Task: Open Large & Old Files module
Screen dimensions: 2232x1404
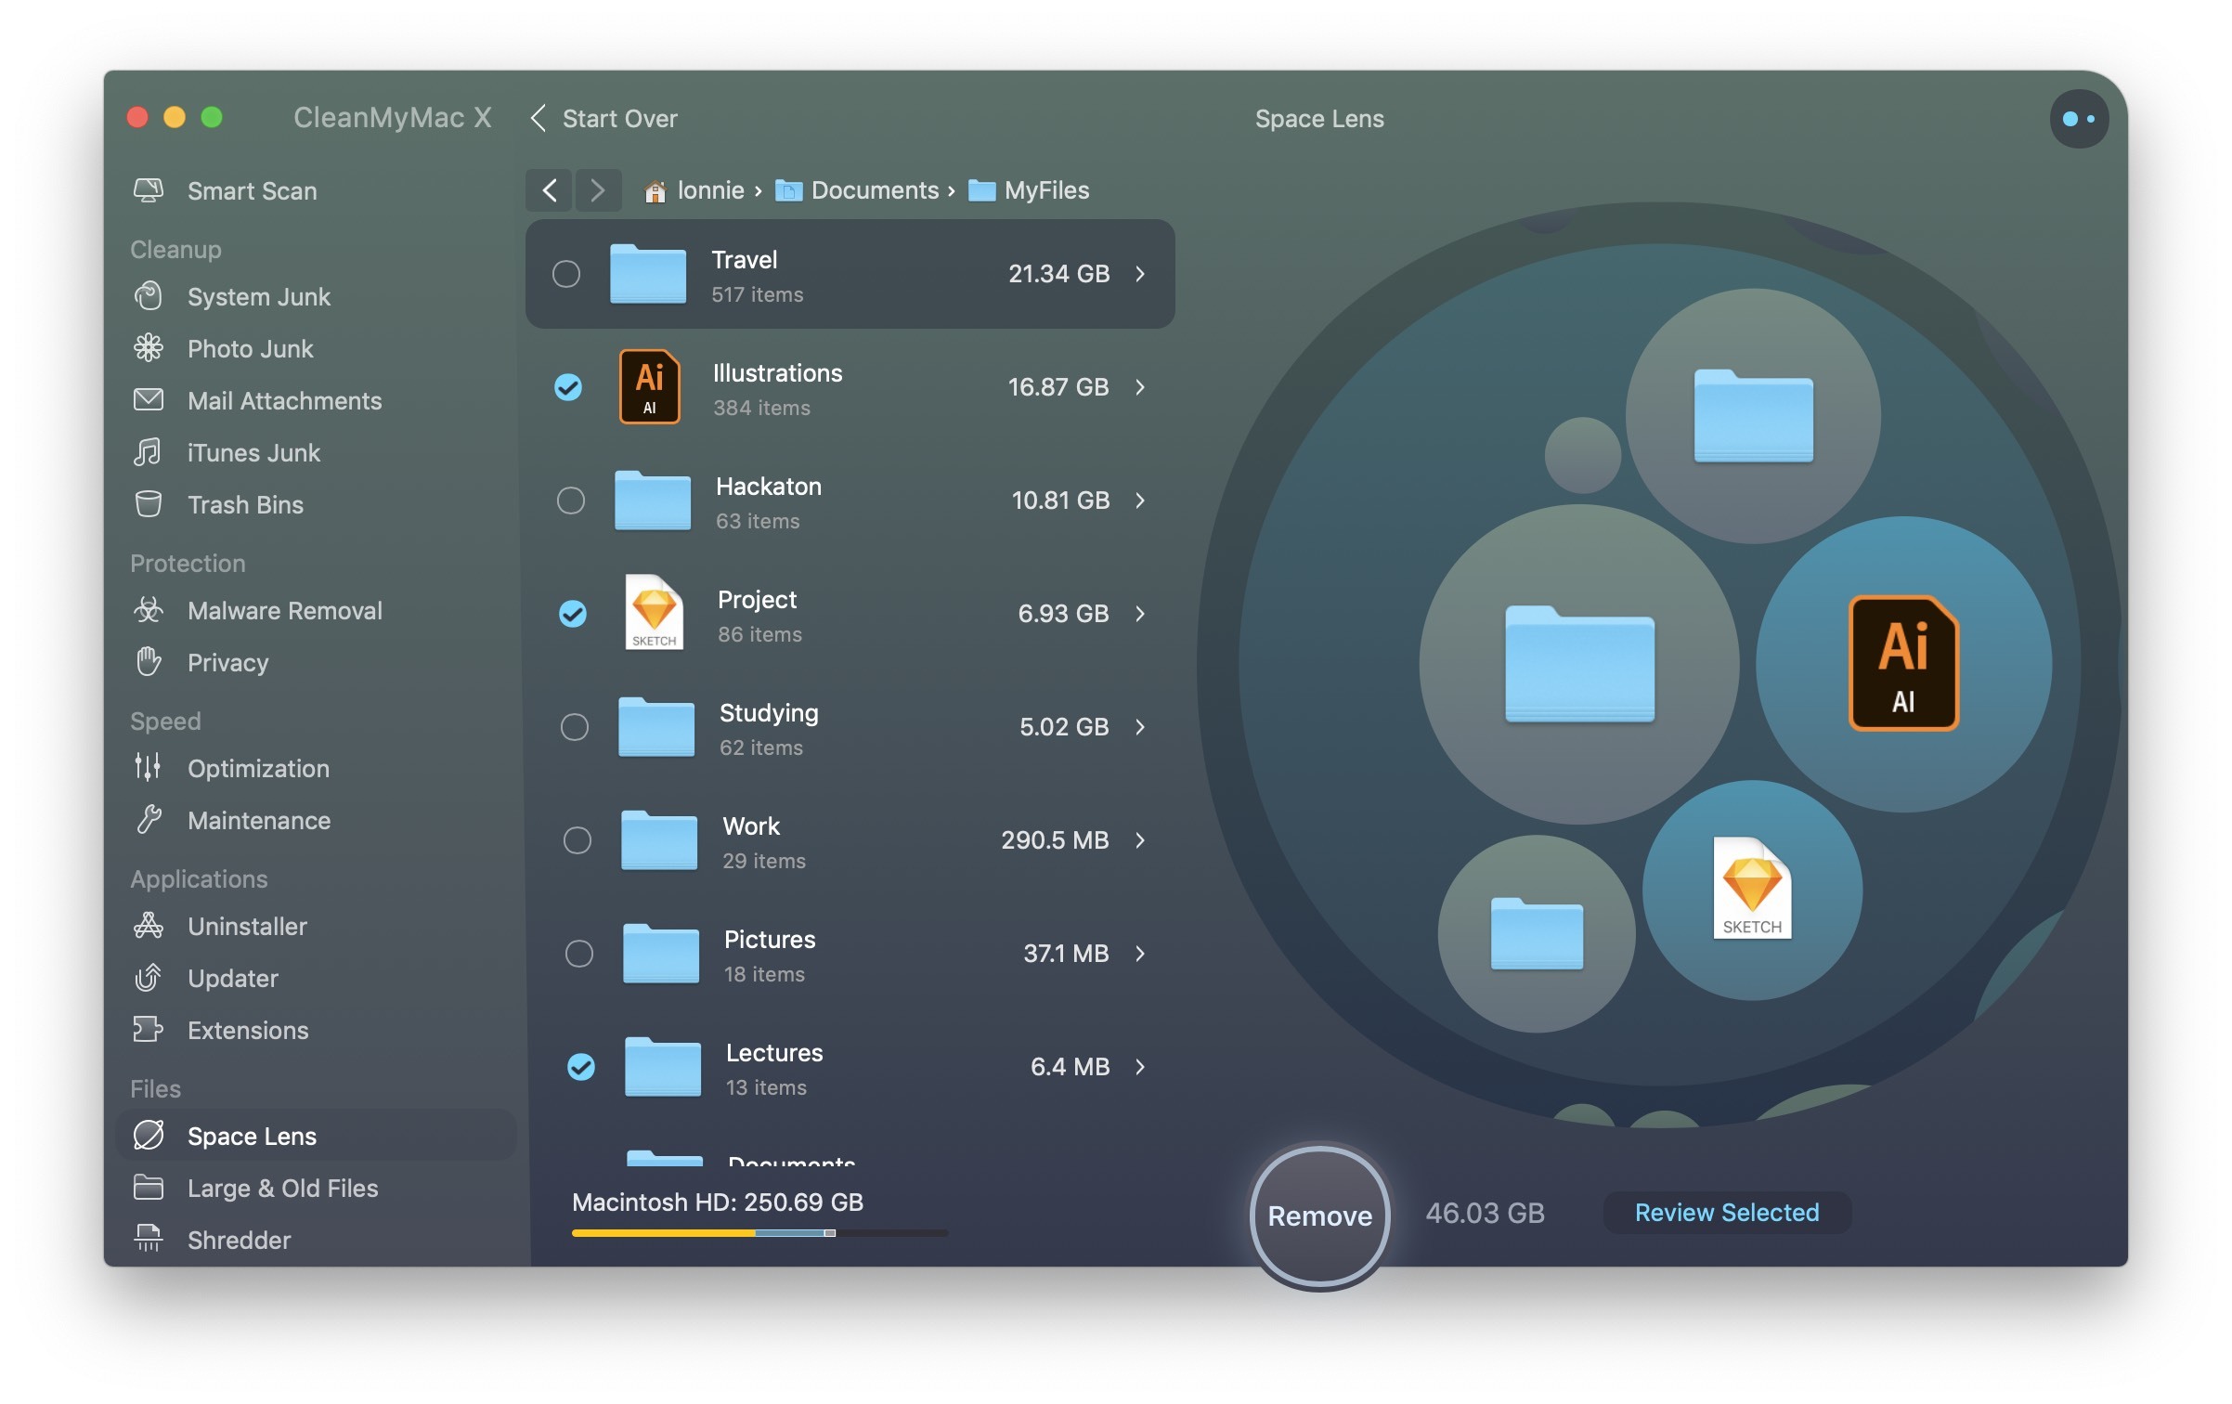Action: [316, 1188]
